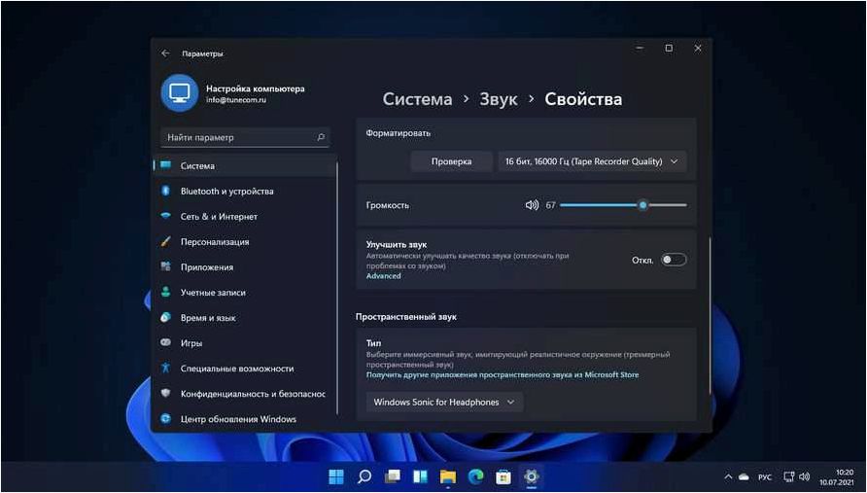
Task: Click the Громкость volume slider thumb
Action: pos(642,205)
